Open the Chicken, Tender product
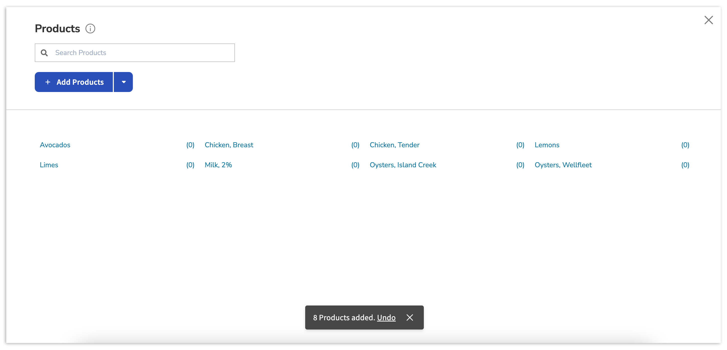The width and height of the screenshot is (727, 350). click(x=394, y=145)
